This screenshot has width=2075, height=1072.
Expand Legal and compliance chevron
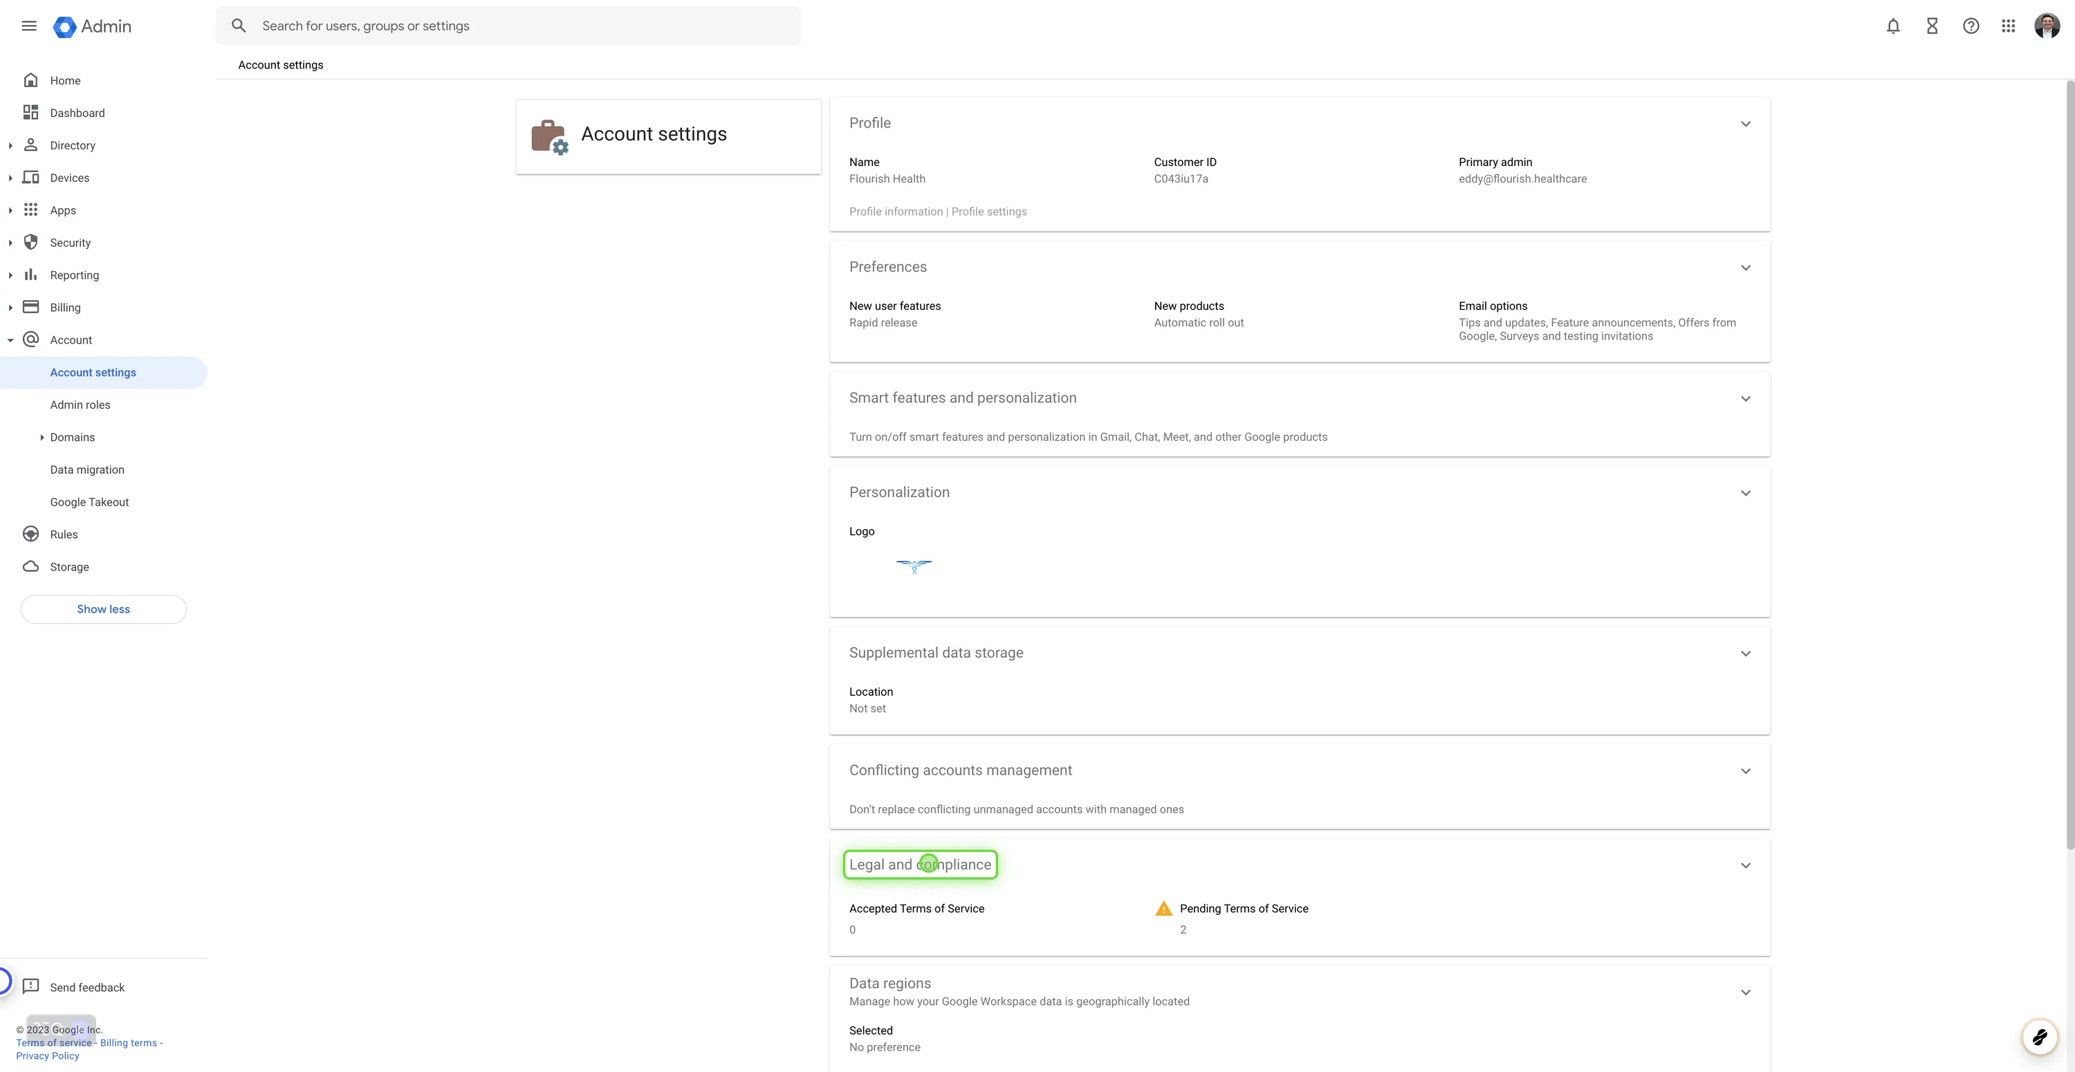pos(1745,865)
